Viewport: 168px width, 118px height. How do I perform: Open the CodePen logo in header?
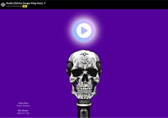click(x=3, y=5)
